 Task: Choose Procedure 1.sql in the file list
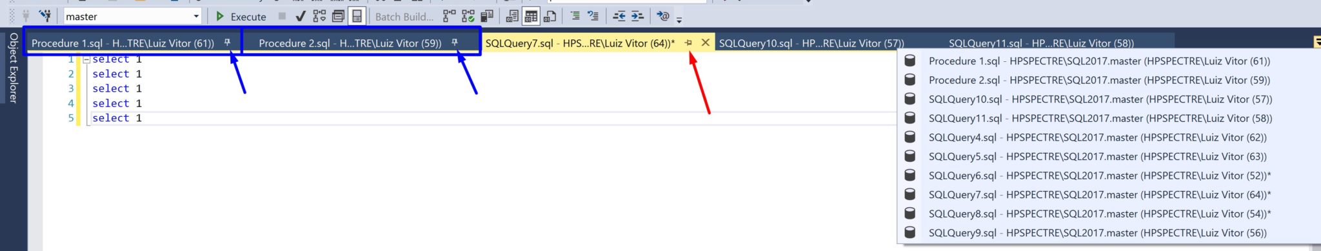(1099, 61)
